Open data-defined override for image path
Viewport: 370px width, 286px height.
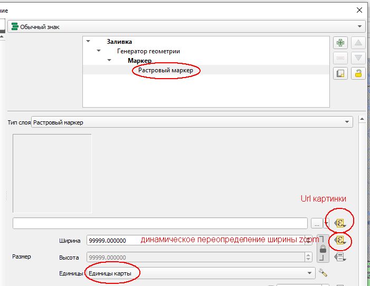coord(340,223)
